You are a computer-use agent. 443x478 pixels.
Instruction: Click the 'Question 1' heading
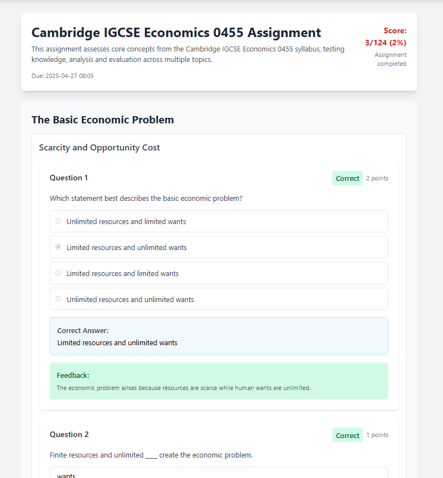click(69, 178)
